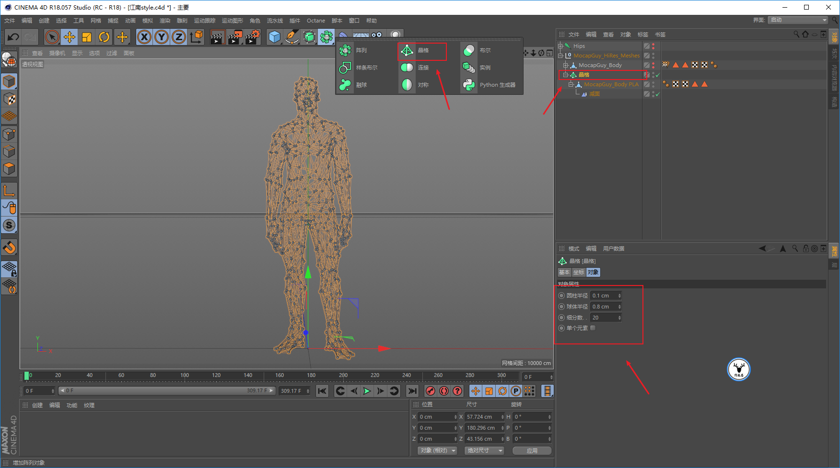The width and height of the screenshot is (840, 468).
Task: Toggle Hips visibility dots
Action: click(x=653, y=46)
